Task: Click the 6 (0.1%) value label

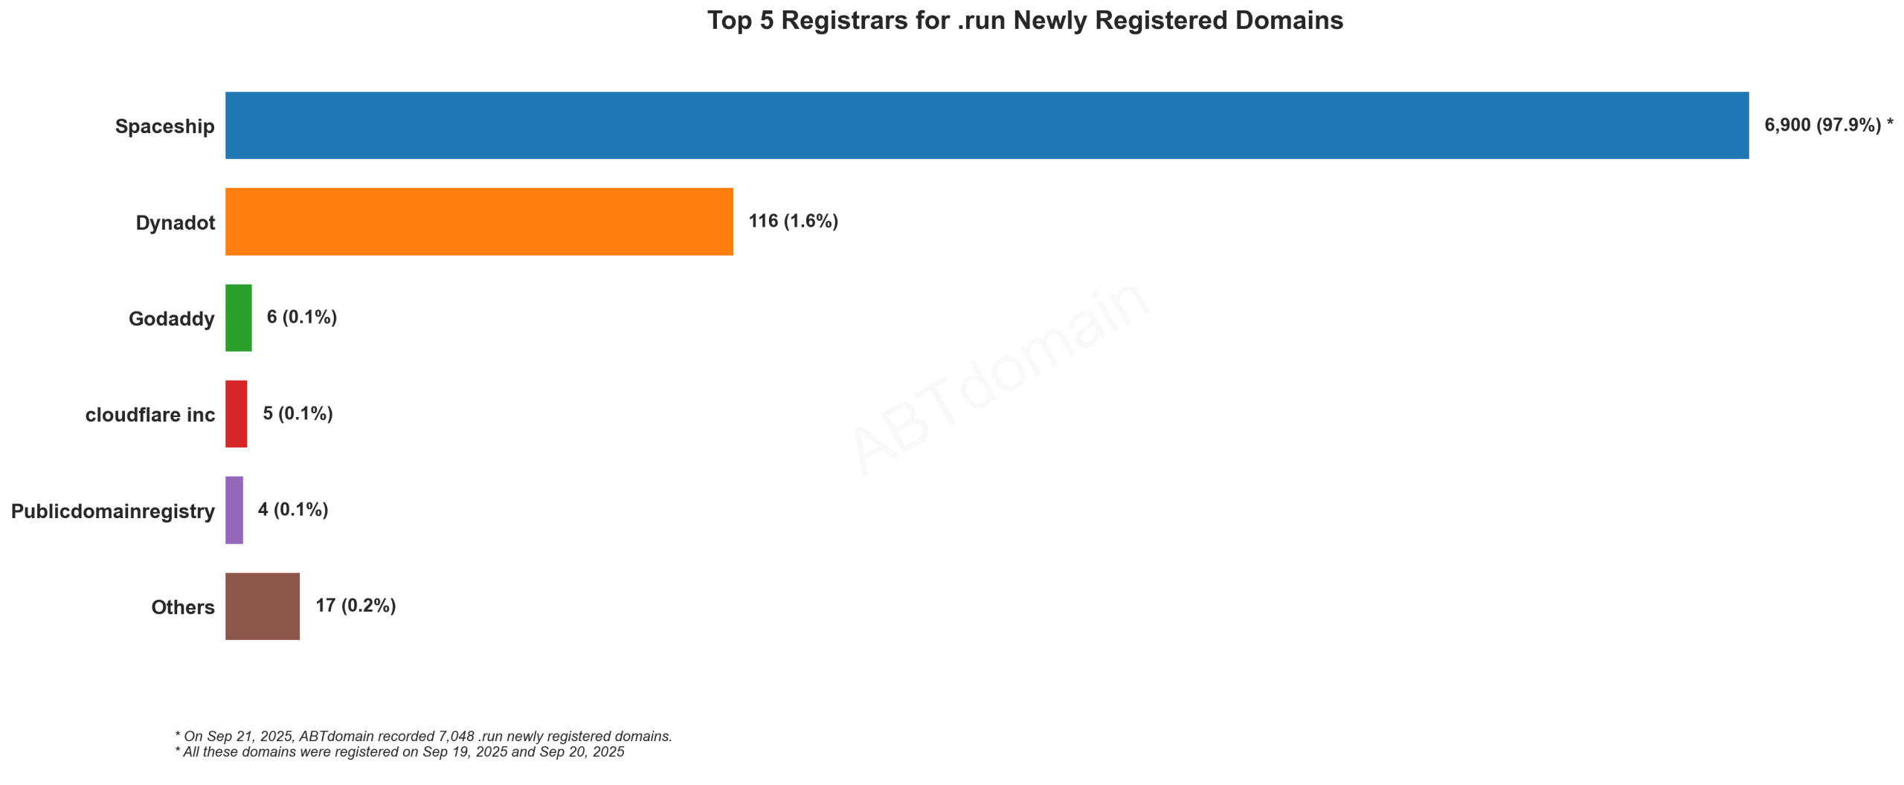Action: [x=301, y=317]
